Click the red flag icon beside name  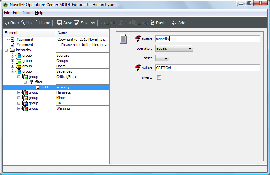pos(138,38)
